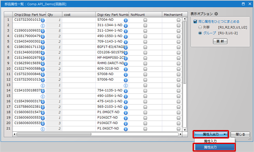Click info icon beside S7004-ND Digi-Key part
The width and height of the screenshot is (254, 152).
point(126,20)
